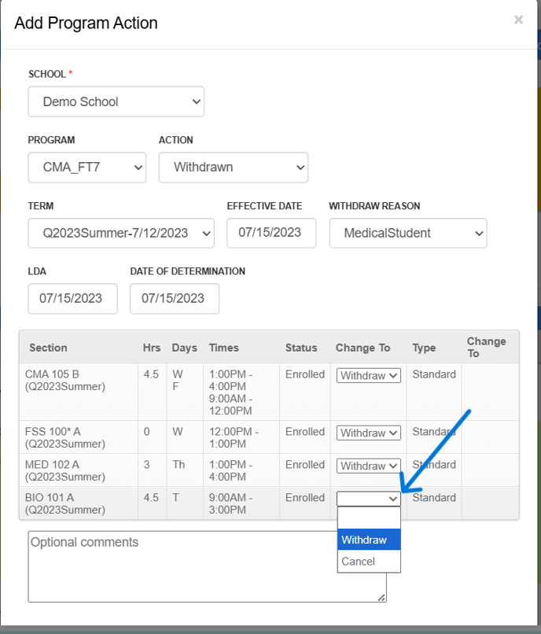Click the Optional comments text area
Image resolution: width=541 pixels, height=634 pixels.
(x=181, y=566)
